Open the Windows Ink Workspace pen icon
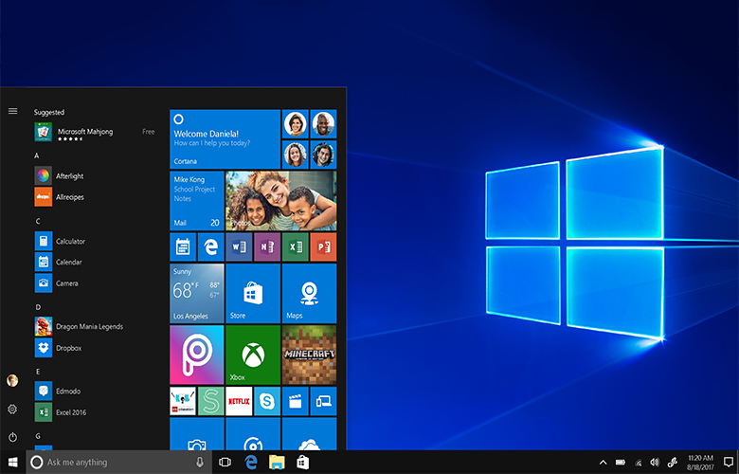Screen dimensions: 739x474 [x=673, y=463]
